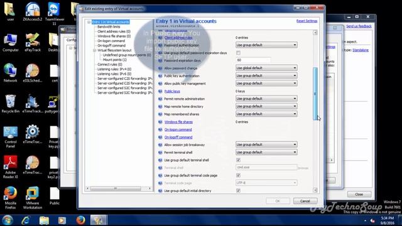Open the eSSLSched desktop shortcut
This screenshot has height=226, width=402.
click(32, 73)
